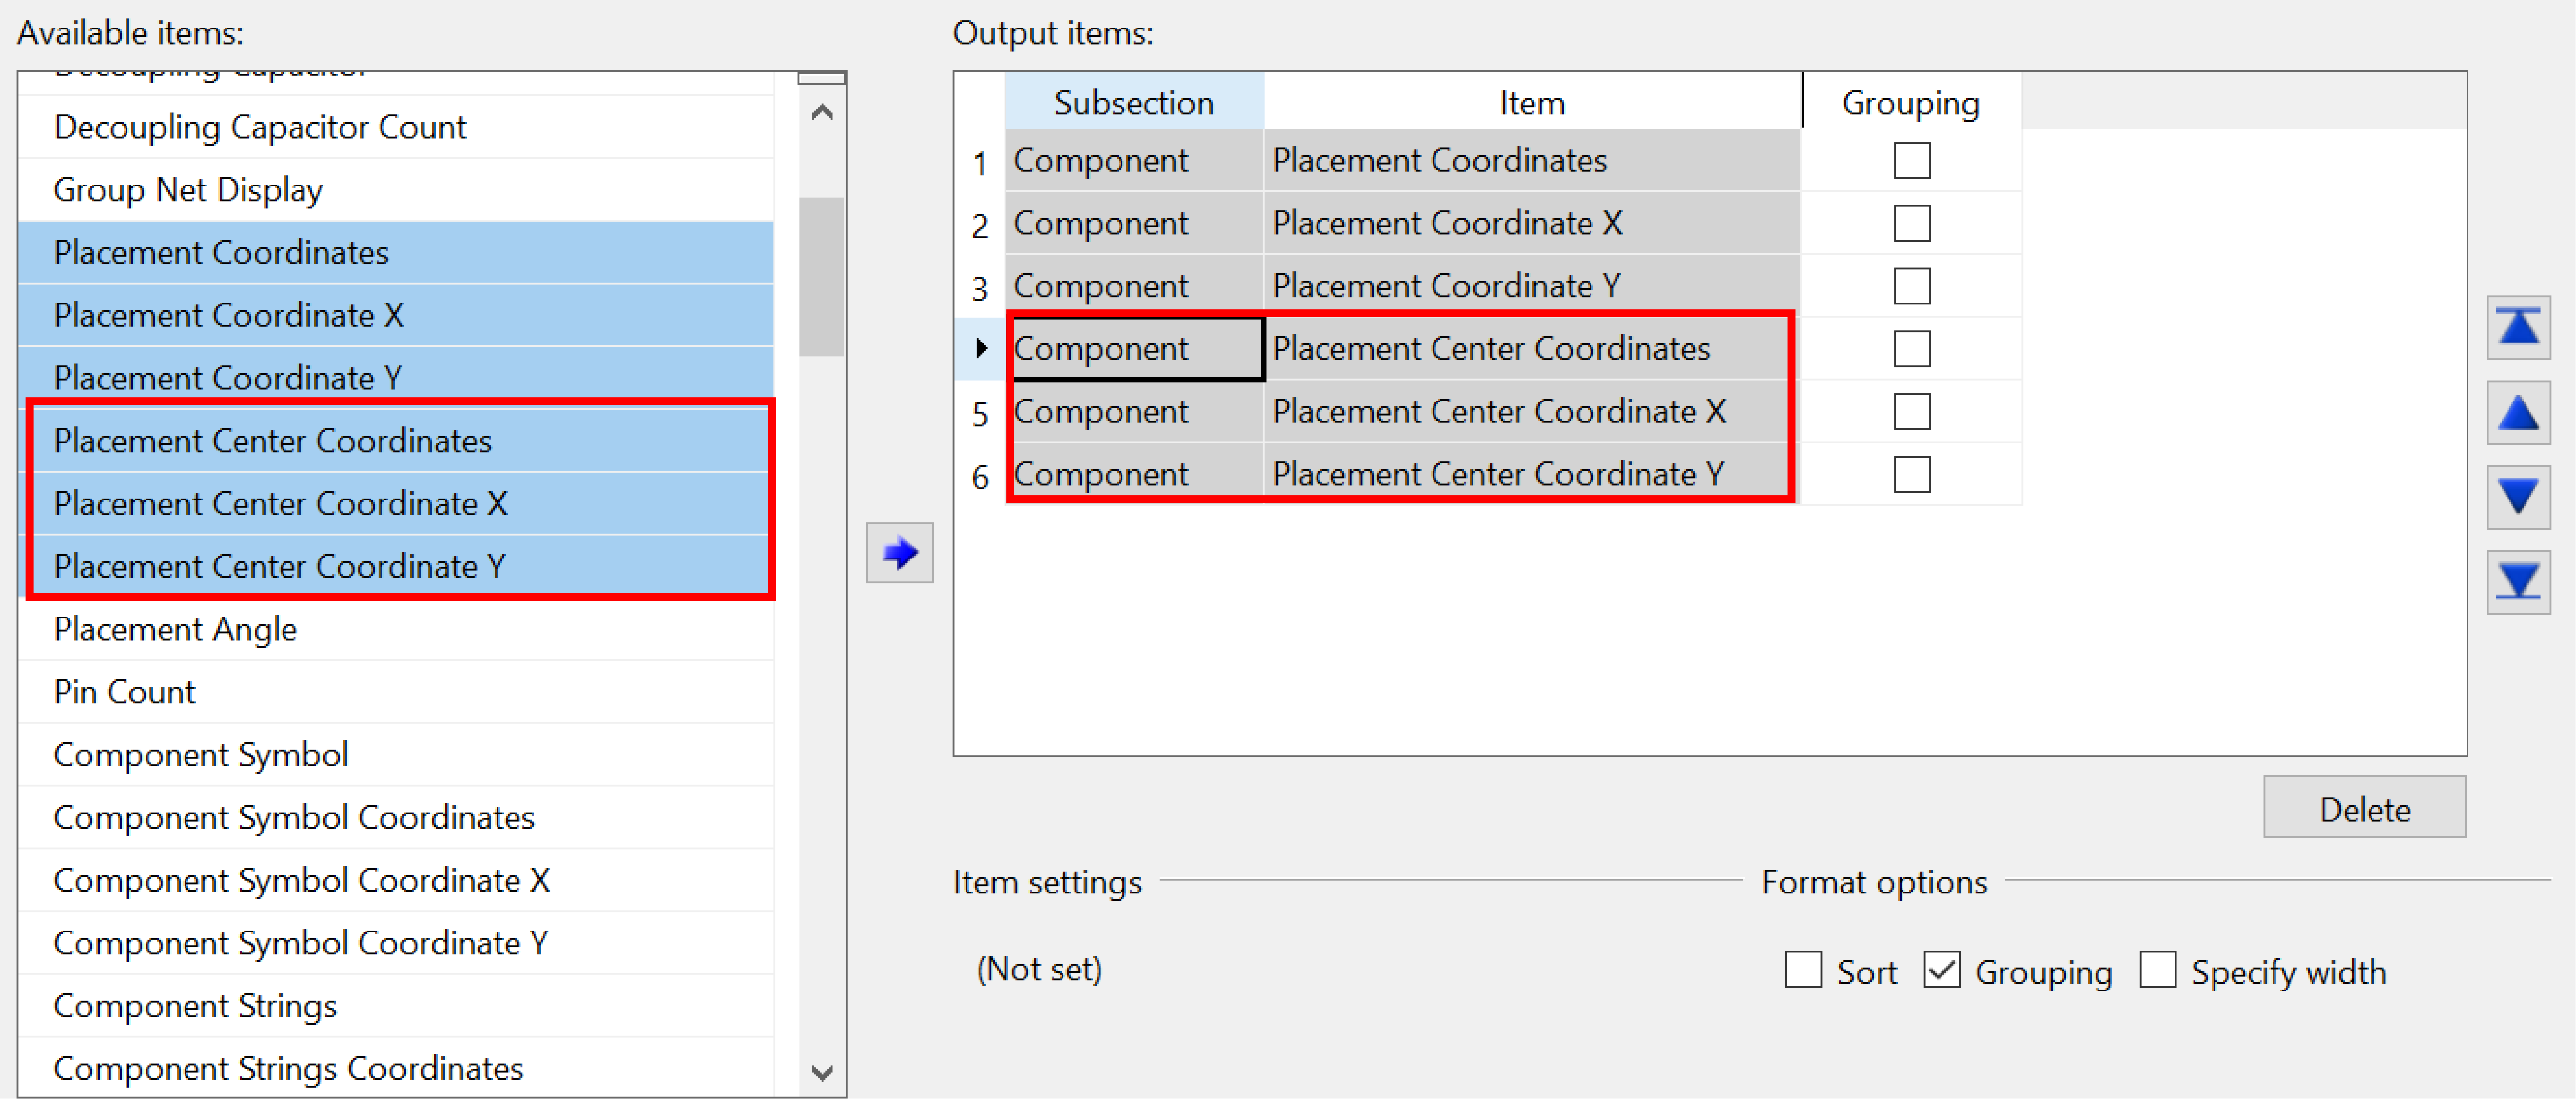2576x1099 pixels.
Task: Move selected item to top of list
Action: click(2517, 327)
